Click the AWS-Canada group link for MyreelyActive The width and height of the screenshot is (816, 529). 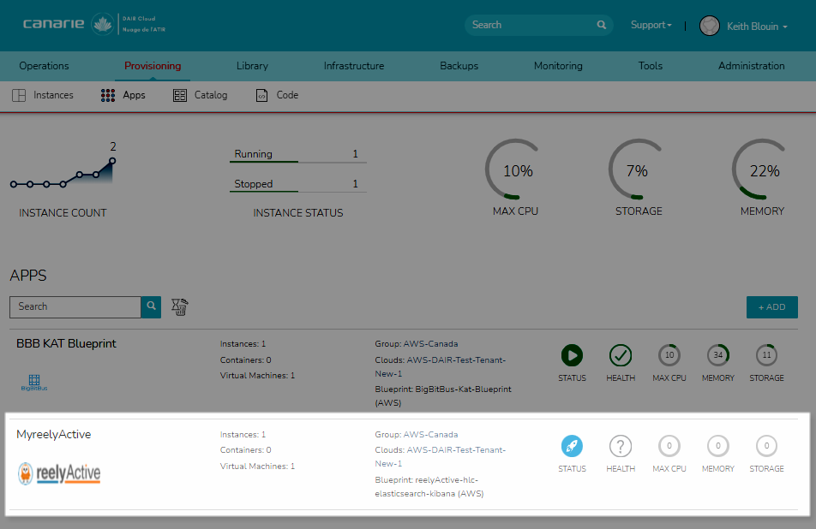tap(430, 435)
